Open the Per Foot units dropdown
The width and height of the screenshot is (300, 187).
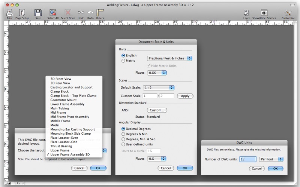click(271, 159)
